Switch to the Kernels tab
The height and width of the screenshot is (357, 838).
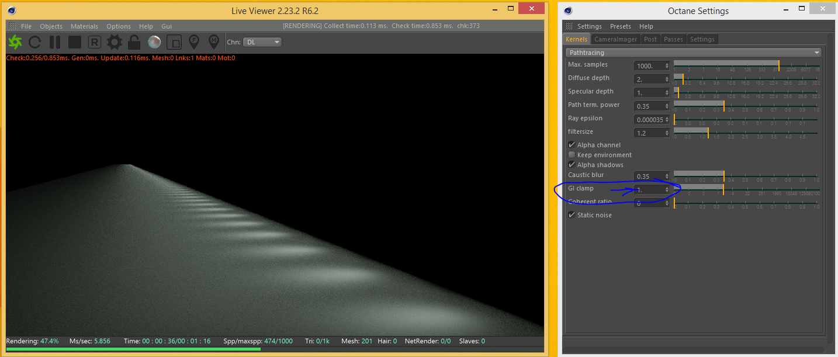coord(576,39)
